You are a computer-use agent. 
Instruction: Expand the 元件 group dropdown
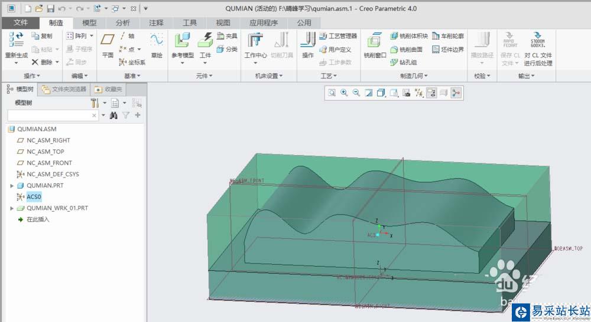[x=204, y=76]
